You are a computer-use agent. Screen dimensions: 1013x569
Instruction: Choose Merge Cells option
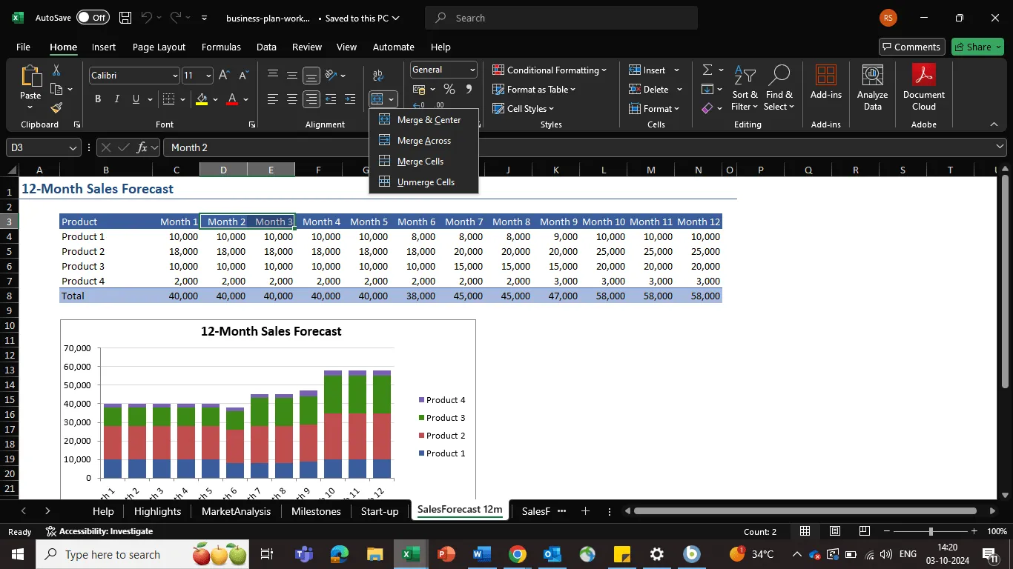click(424, 162)
